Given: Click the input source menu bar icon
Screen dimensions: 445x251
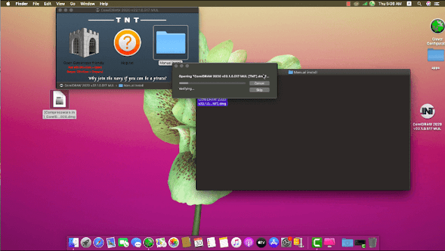Looking at the screenshot, I should coord(409,3).
